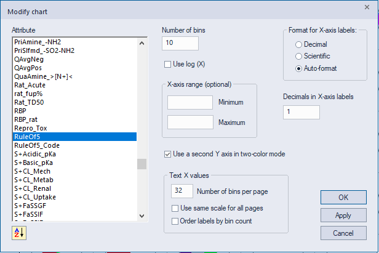The width and height of the screenshot is (379, 253).
Task: Click the attribute list scrollbar thumb
Action: tap(142, 164)
